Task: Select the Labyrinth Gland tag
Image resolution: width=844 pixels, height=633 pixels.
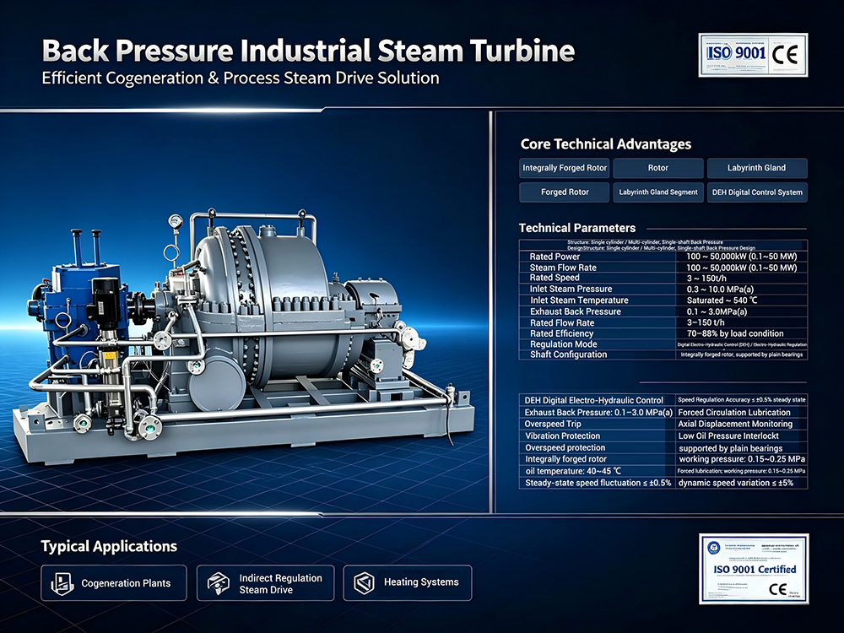Action: [757, 168]
